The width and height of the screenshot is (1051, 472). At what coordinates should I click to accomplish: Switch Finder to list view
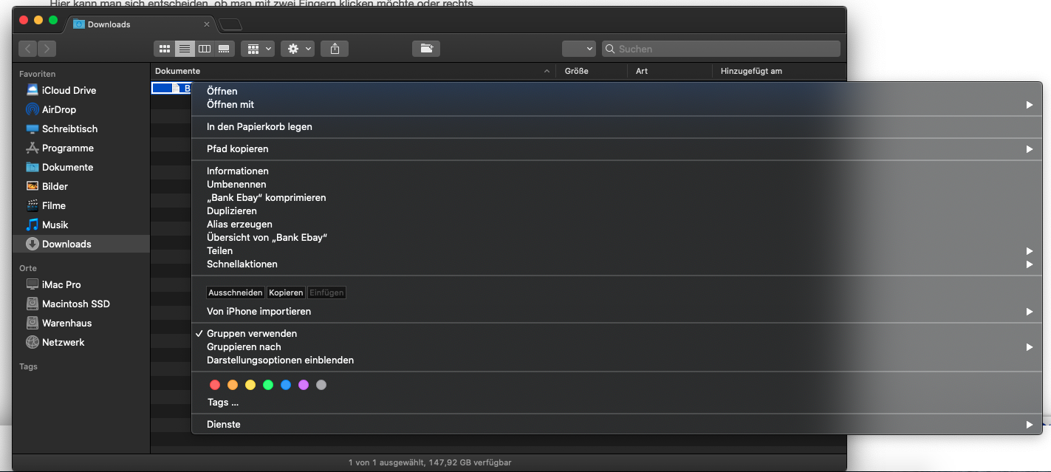(185, 49)
